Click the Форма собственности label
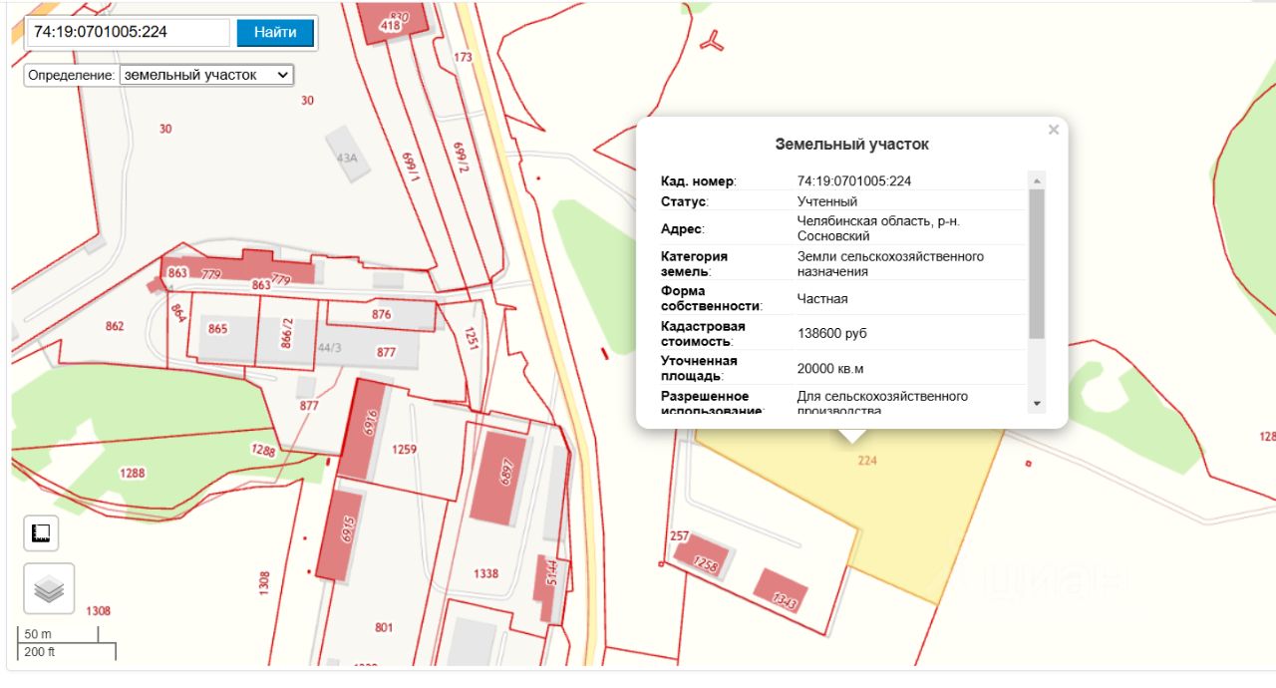Viewport: 1276px width, 688px height. point(712,298)
